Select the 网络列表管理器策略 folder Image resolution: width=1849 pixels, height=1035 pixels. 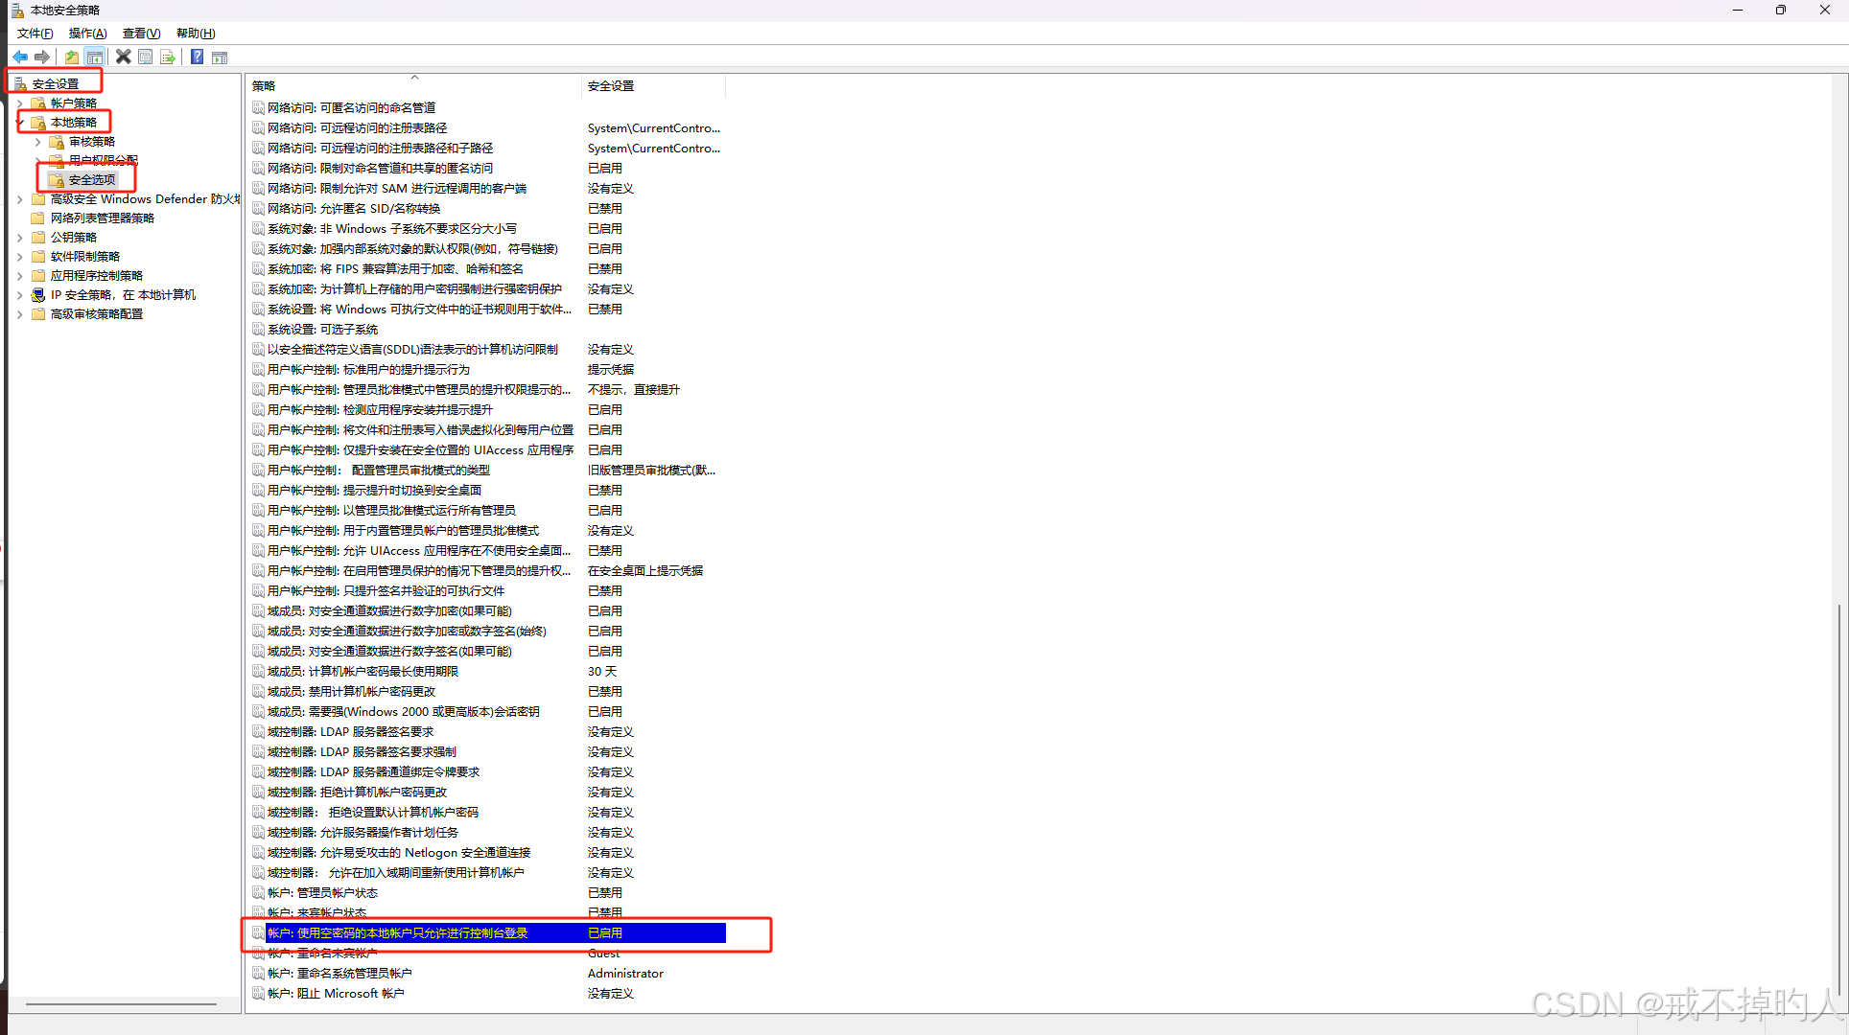click(x=102, y=218)
